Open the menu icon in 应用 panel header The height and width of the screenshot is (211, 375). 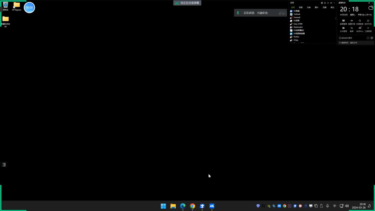(x=331, y=3)
